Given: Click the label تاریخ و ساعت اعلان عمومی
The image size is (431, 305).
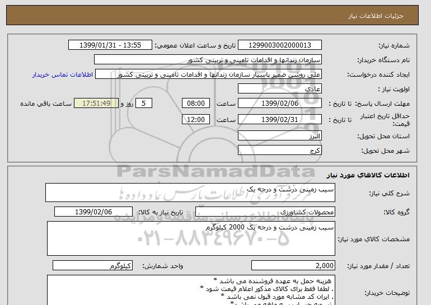Looking at the screenshot, I should click(x=195, y=45).
